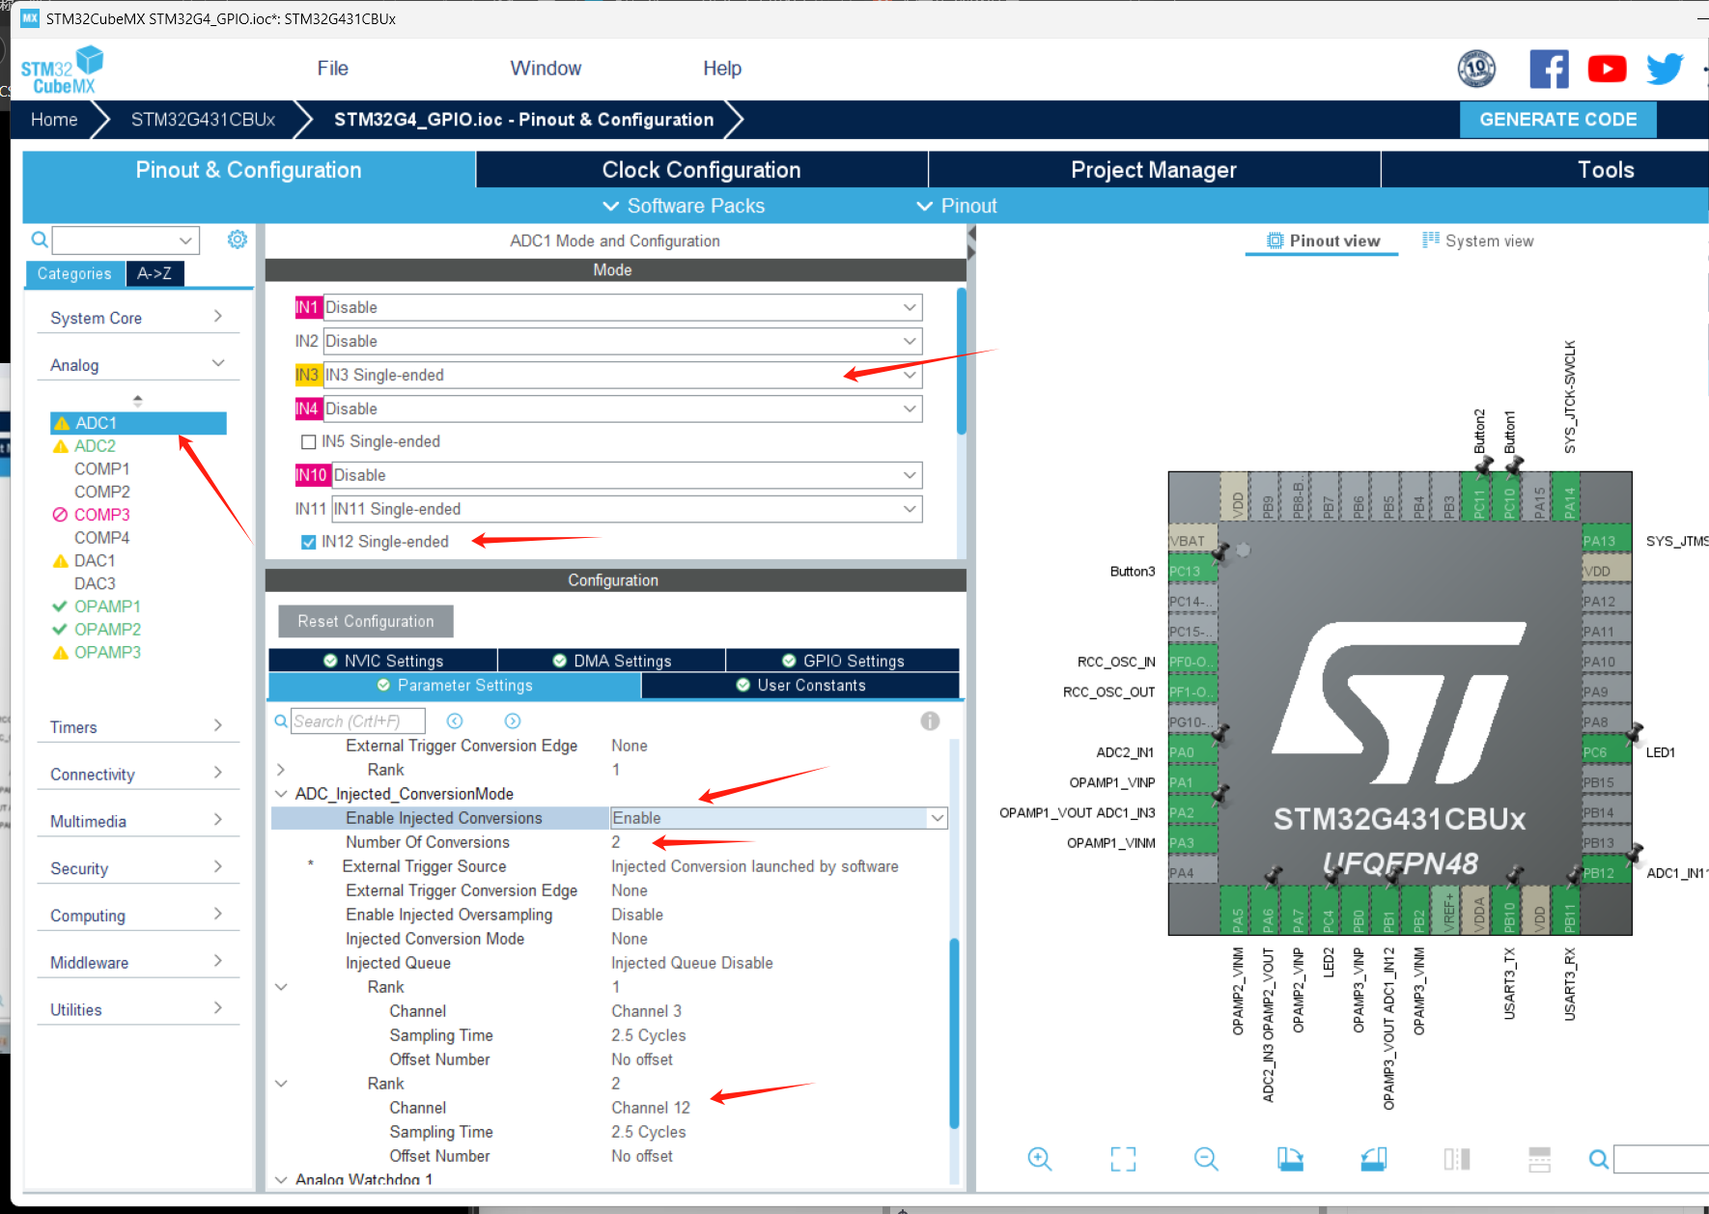Open the Software Packs dropdown
Screen dimensions: 1709x1214
(684, 206)
